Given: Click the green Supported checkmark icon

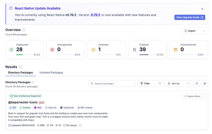Looking at the screenshot, I should [11, 50].
